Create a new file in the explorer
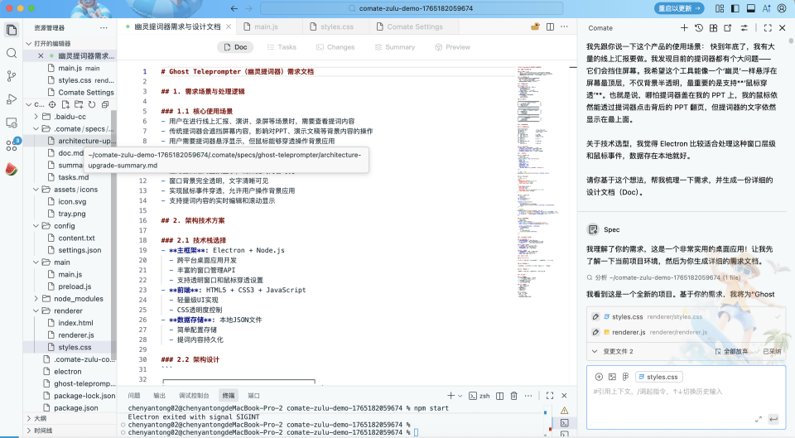This screenshot has width=795, height=438. point(65,104)
